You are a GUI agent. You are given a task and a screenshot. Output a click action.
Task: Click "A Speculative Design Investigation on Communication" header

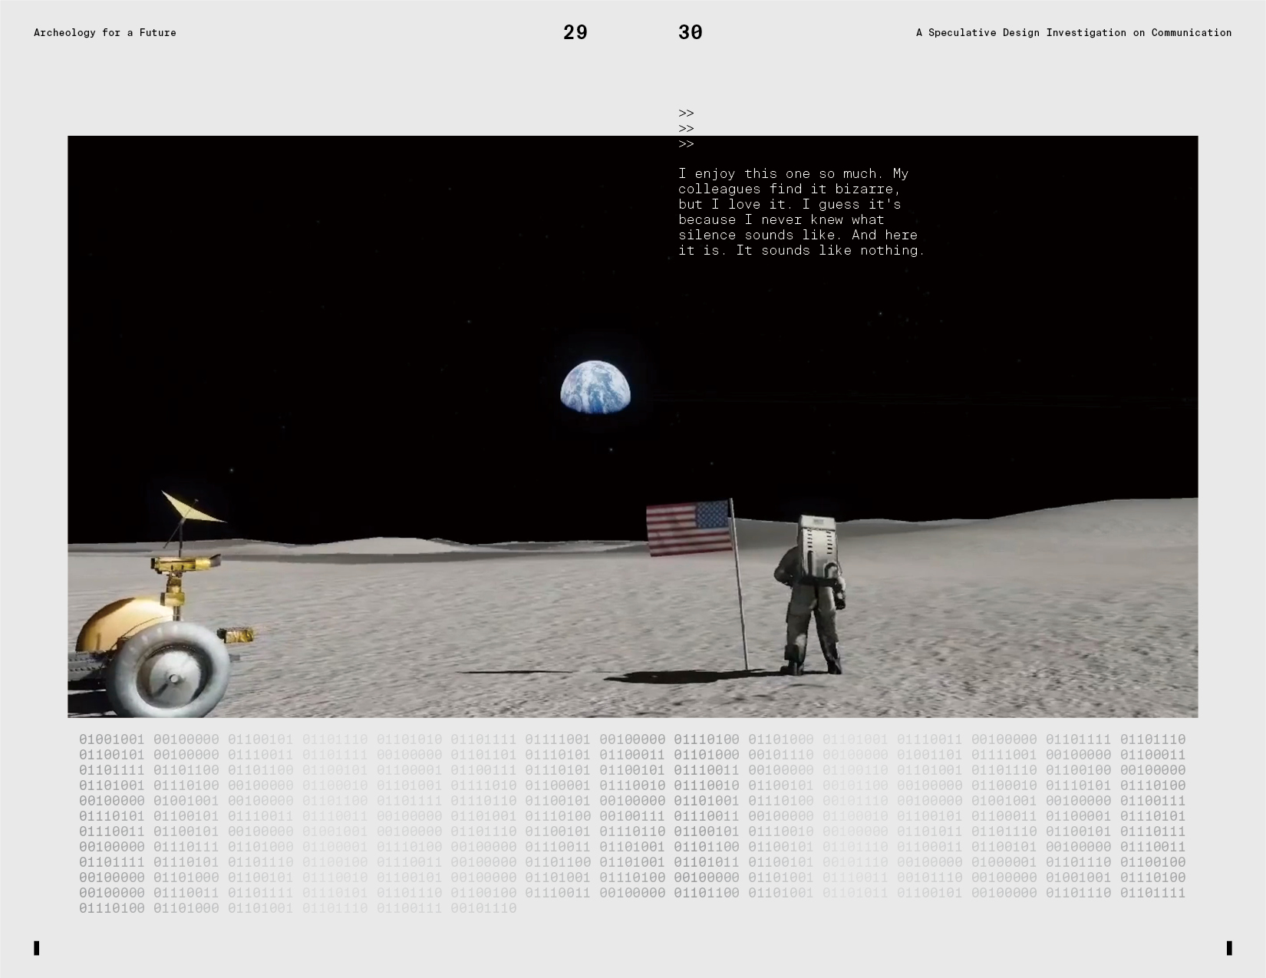pyautogui.click(x=1073, y=32)
